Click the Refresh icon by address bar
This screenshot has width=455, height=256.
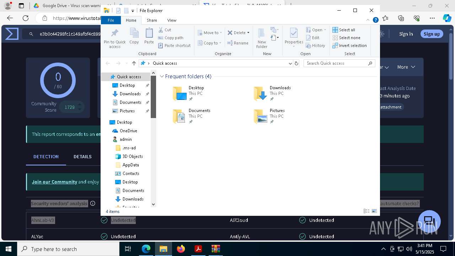pyautogui.click(x=296, y=63)
